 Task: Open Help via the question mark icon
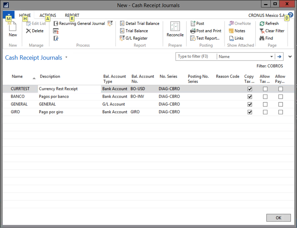(291, 15)
